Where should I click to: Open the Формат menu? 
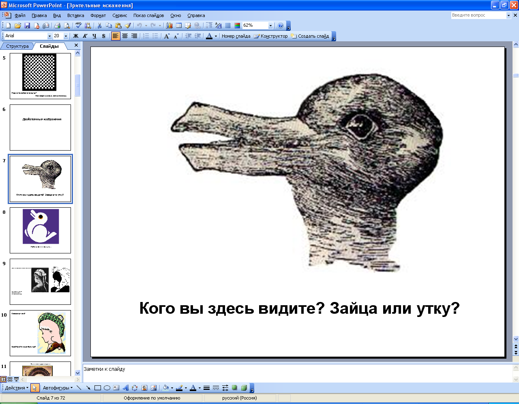click(x=98, y=15)
